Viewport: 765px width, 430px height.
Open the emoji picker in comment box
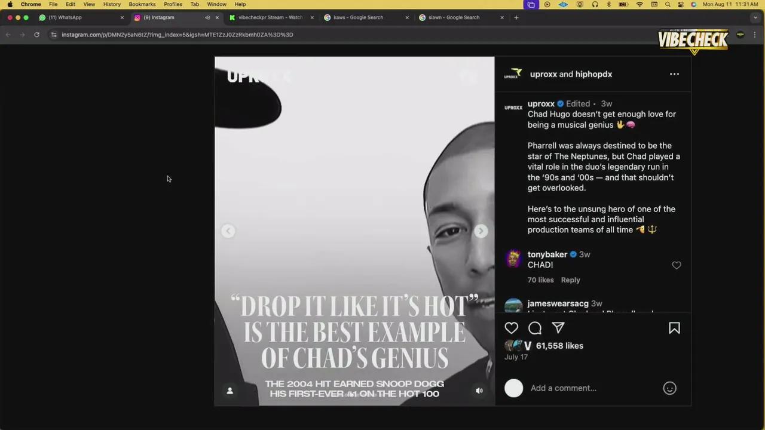pos(669,388)
